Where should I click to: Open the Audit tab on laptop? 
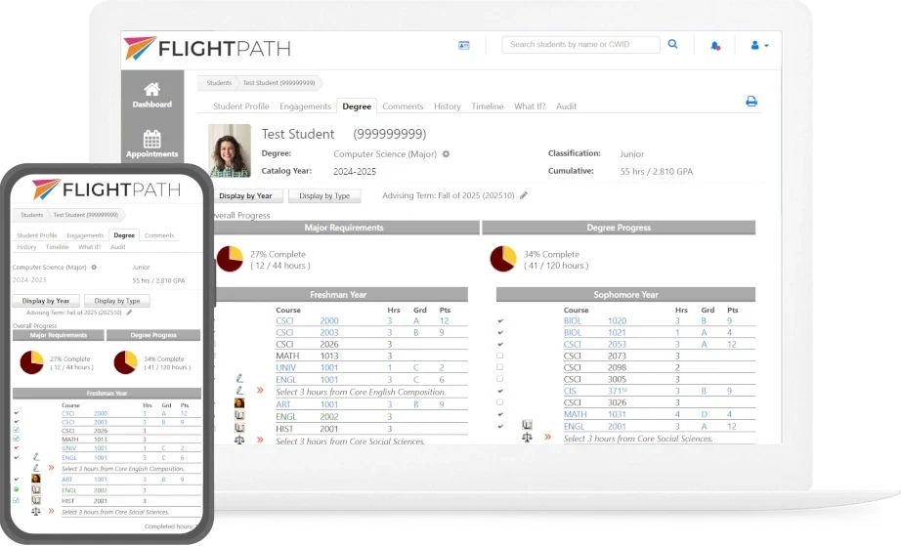click(x=566, y=106)
